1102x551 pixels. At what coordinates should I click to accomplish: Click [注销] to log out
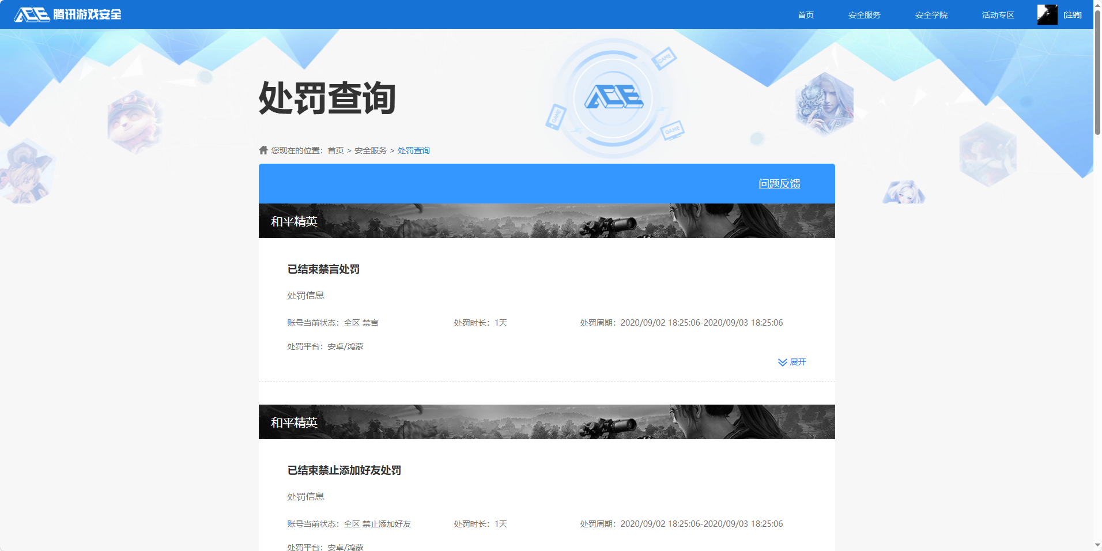(1073, 14)
